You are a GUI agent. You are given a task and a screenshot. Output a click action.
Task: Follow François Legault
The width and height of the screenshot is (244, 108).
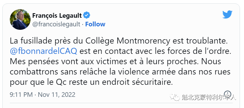click(x=95, y=24)
